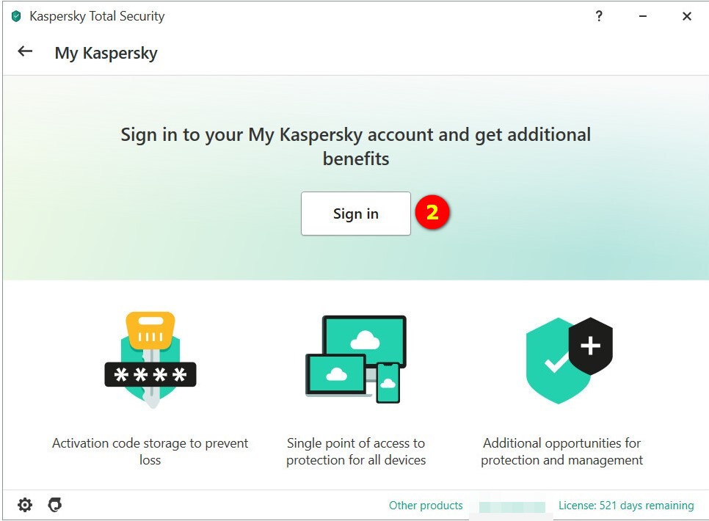Click the My Kaspersky page title
Image resolution: width=709 pixels, height=521 pixels.
coord(106,53)
